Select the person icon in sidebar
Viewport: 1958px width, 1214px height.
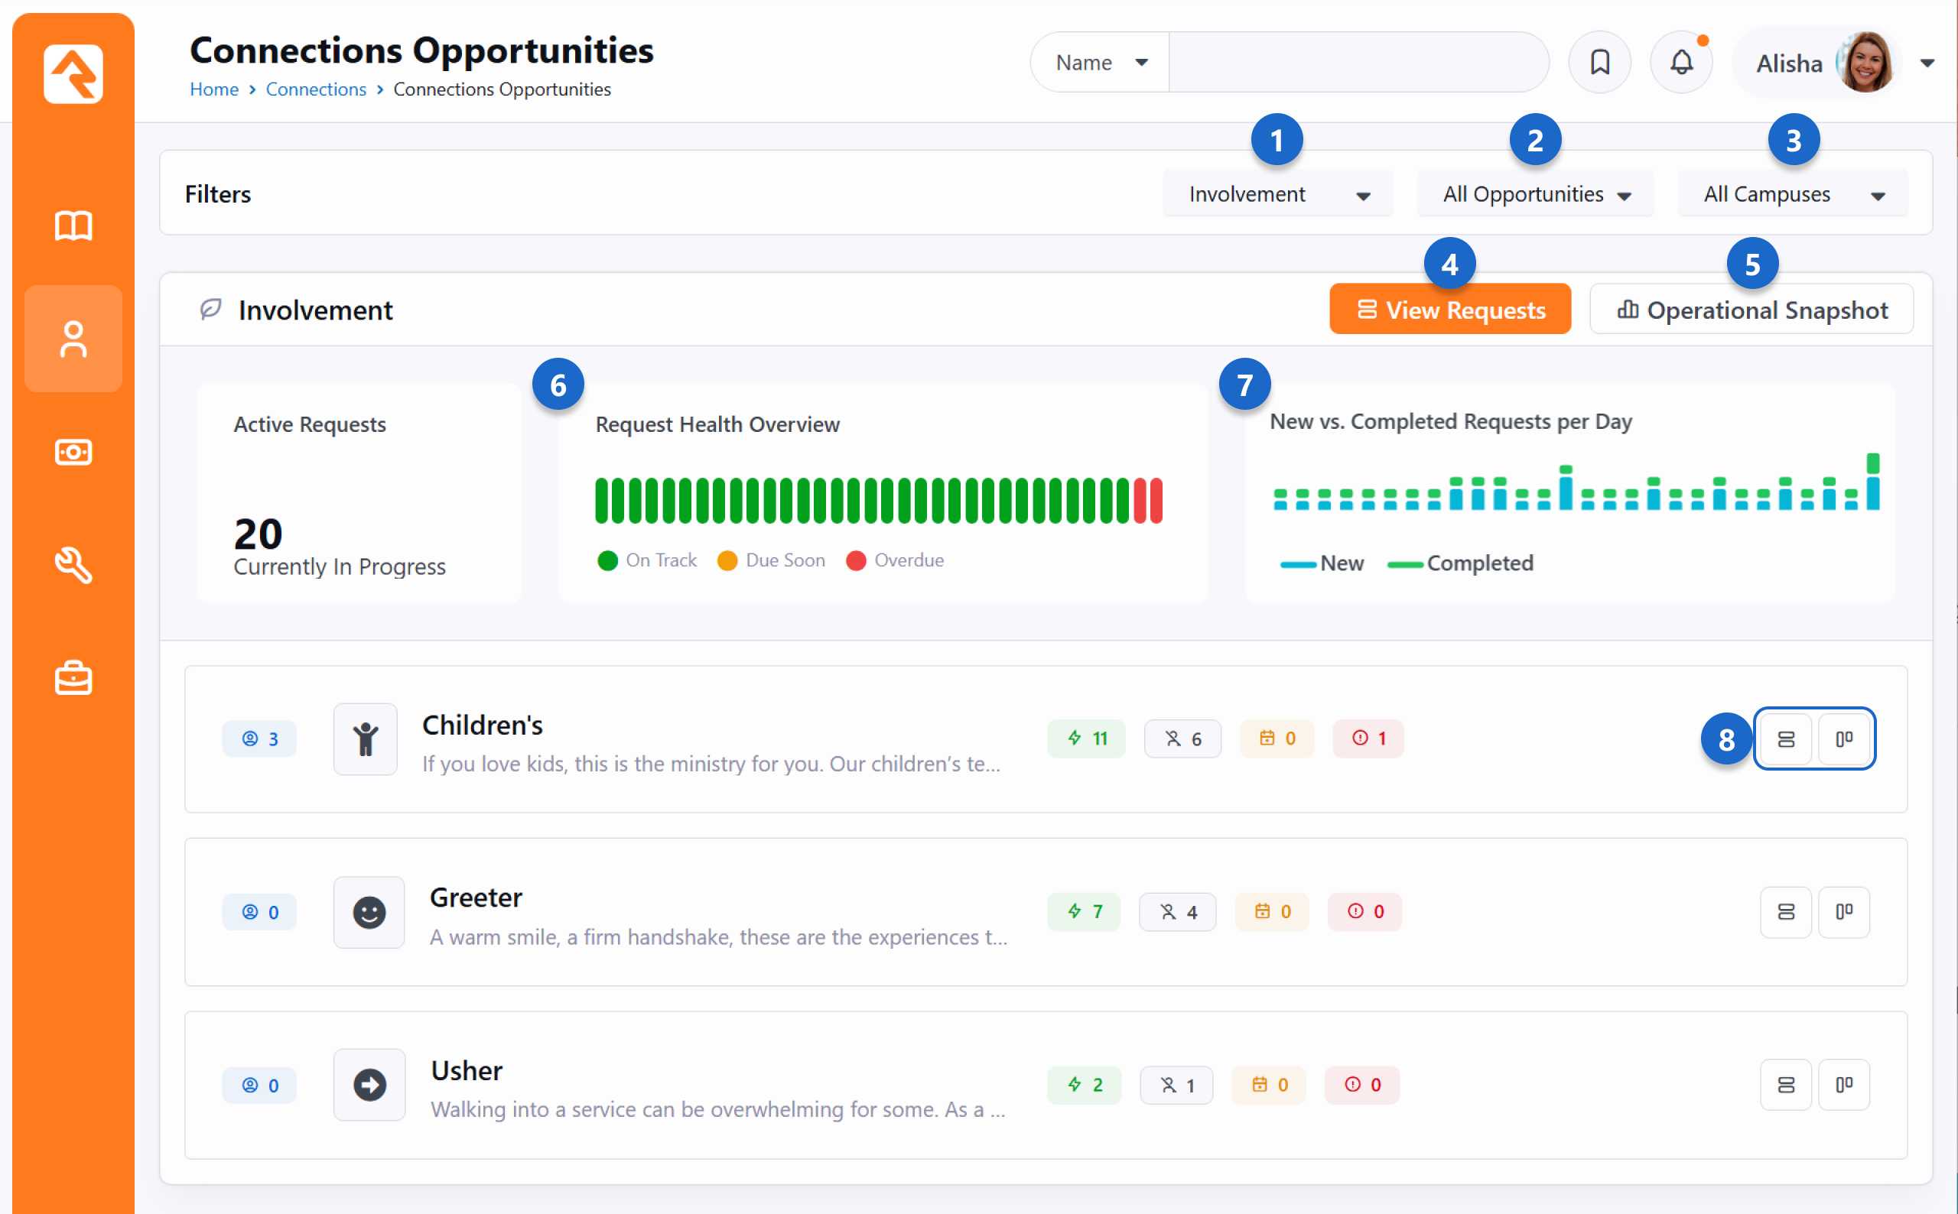click(73, 339)
